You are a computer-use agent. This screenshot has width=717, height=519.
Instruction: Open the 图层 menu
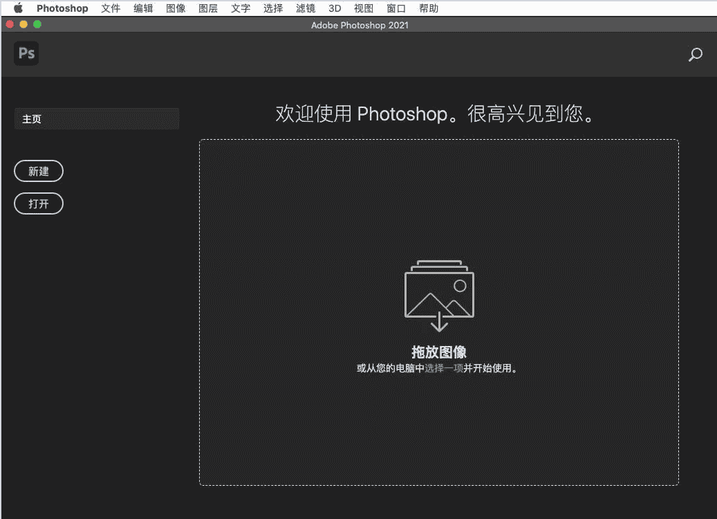[x=208, y=8]
